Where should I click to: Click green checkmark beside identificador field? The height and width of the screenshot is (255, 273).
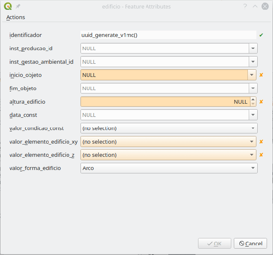261,35
